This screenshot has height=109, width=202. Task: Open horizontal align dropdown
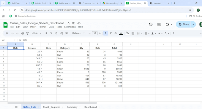147,33
